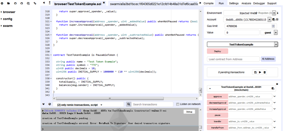Click the Value amount input field

coord(242,33)
